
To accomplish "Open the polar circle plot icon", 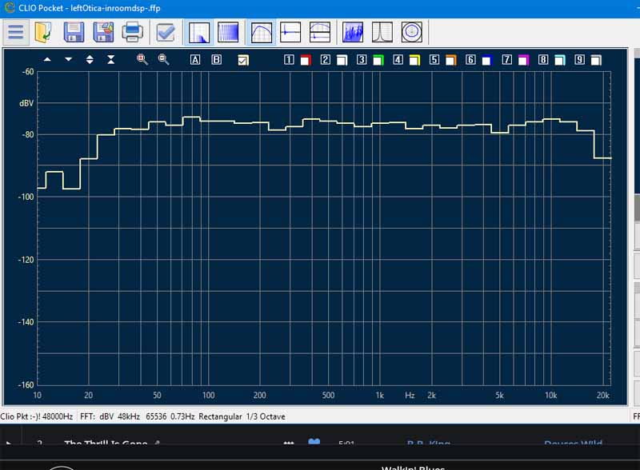I will tap(412, 32).
